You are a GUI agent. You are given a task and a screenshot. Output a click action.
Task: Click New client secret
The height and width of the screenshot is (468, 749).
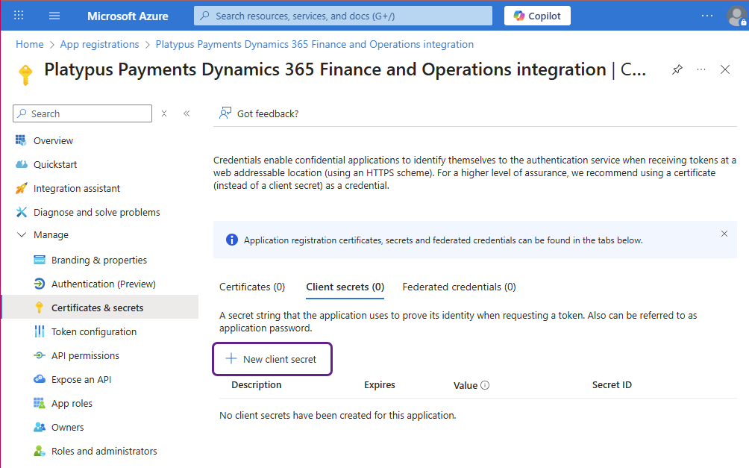tap(272, 359)
